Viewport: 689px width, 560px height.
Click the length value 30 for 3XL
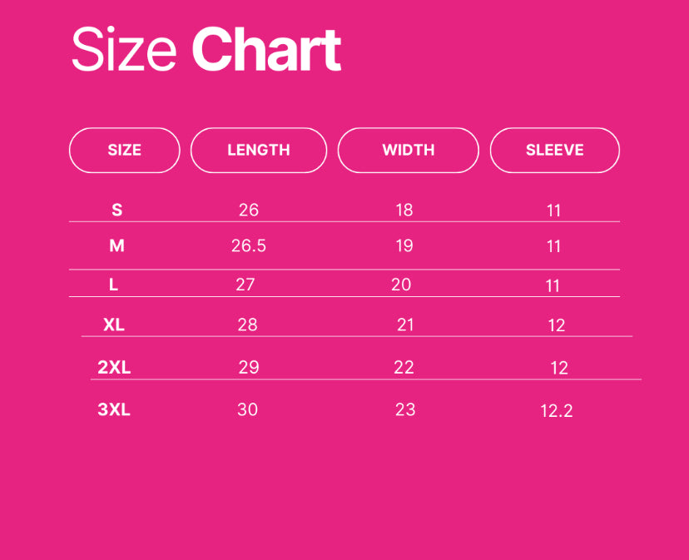[247, 409]
